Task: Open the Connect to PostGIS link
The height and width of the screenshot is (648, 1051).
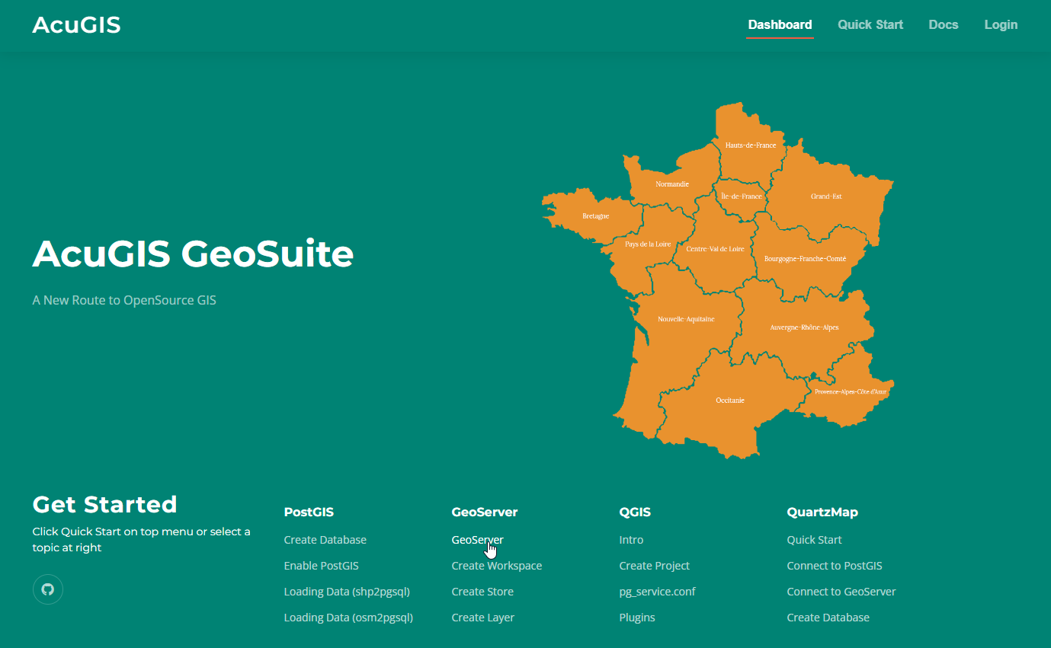Action: (835, 566)
